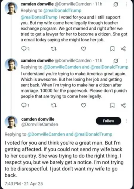Open @realDonaldTrump link in first reply line

coord(62,11)
